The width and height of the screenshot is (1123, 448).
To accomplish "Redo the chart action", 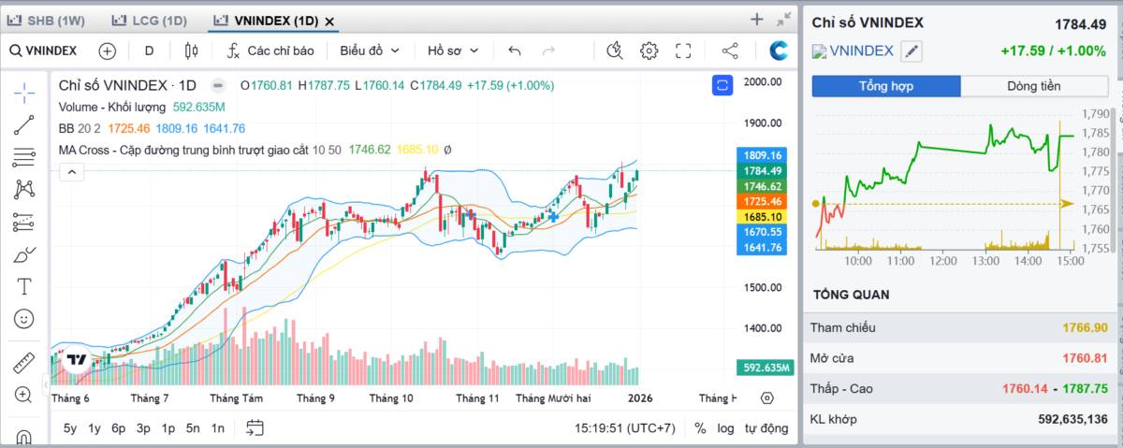I will pos(548,51).
